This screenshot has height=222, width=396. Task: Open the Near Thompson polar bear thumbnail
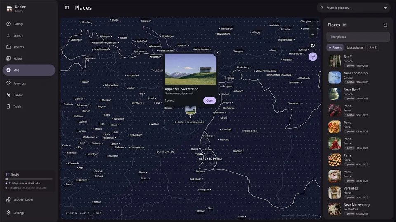coord(335,78)
